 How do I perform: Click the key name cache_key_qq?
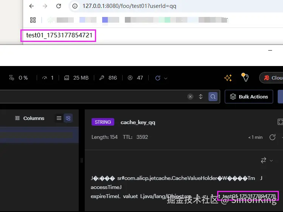pos(138,122)
